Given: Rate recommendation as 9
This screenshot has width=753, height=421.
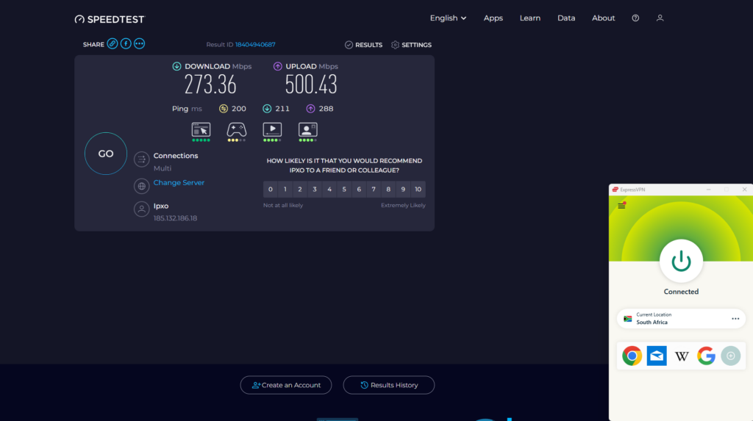Looking at the screenshot, I should click(403, 190).
